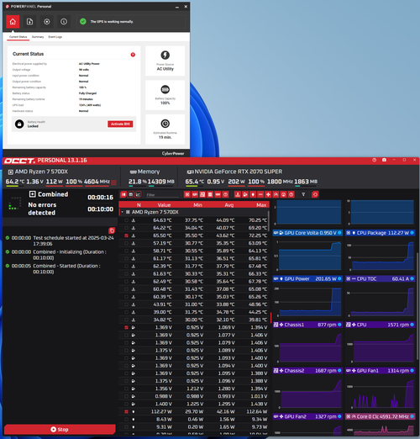Click the red reset icon after the funnel
Screen dimensions: 420x439
(315, 194)
